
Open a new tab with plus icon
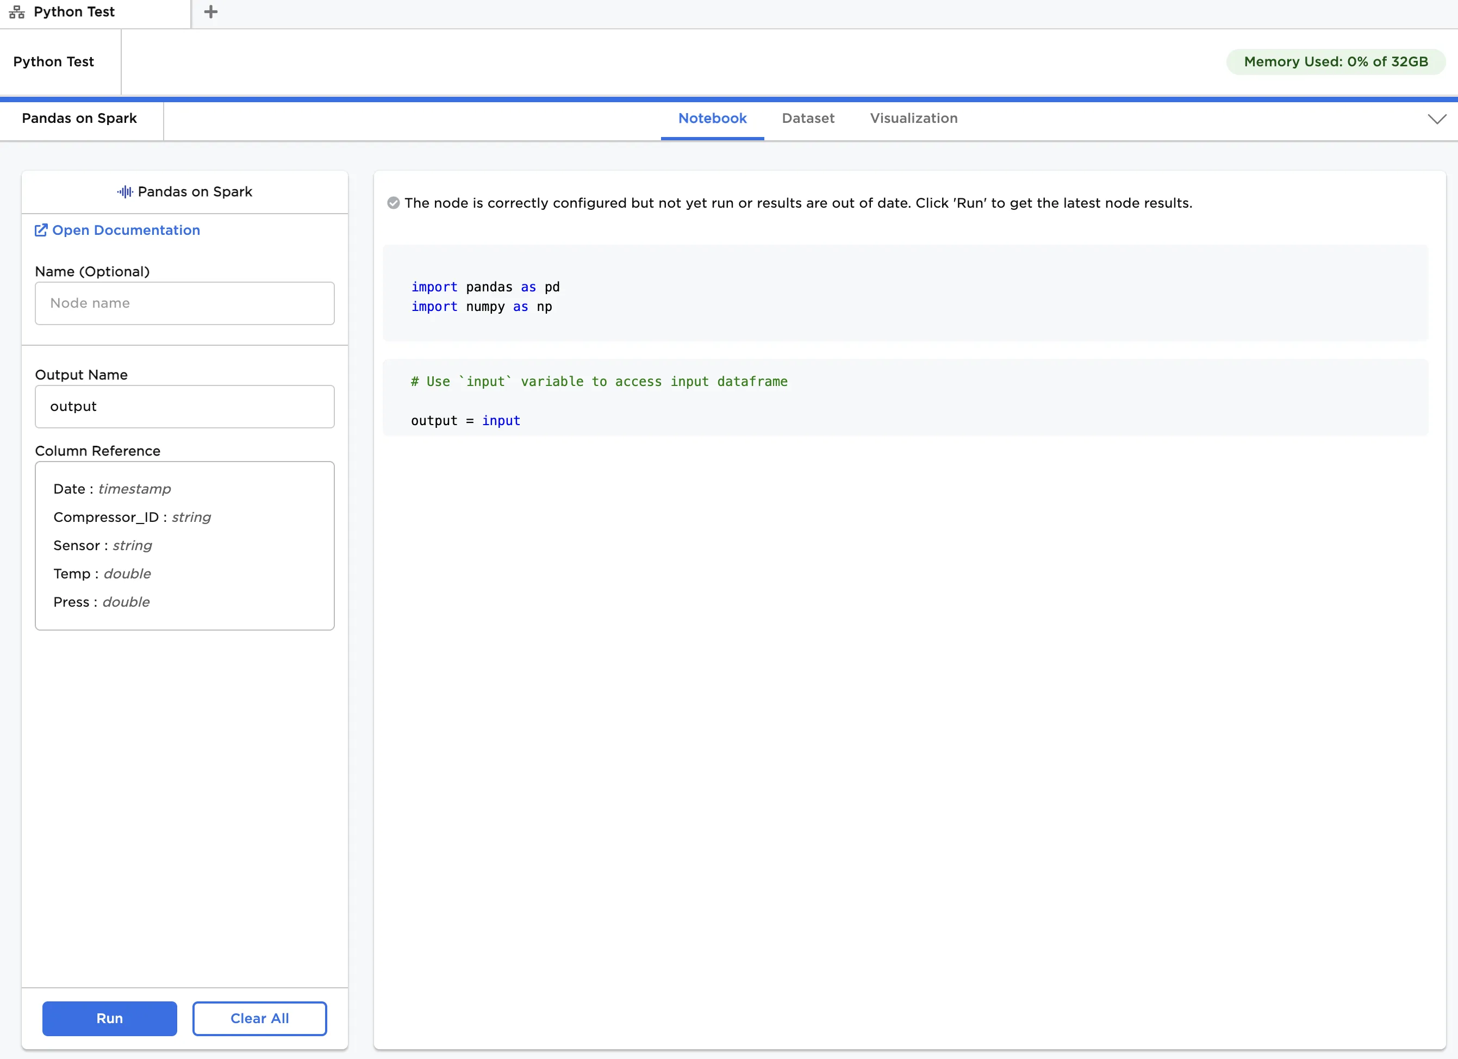click(x=210, y=12)
